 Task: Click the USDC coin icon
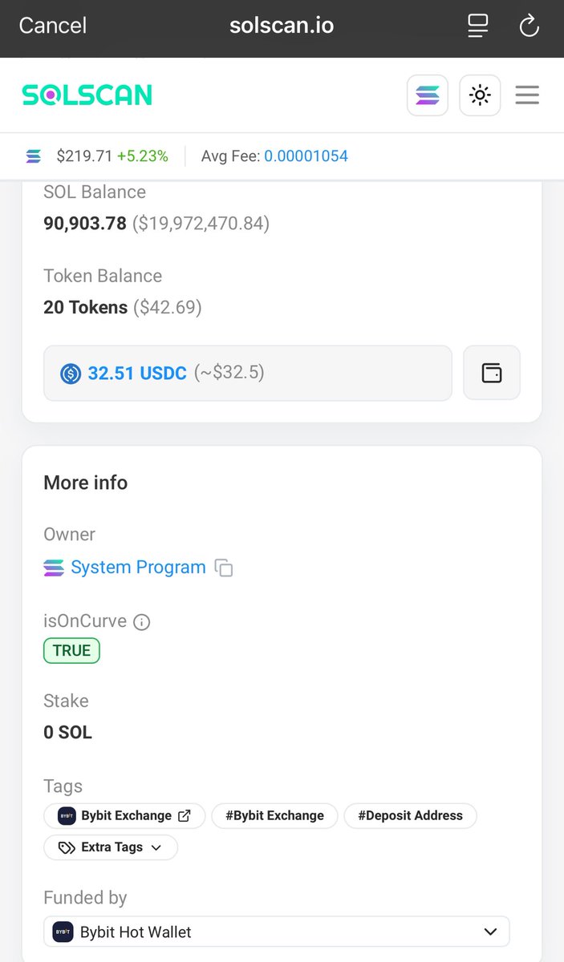pos(71,373)
